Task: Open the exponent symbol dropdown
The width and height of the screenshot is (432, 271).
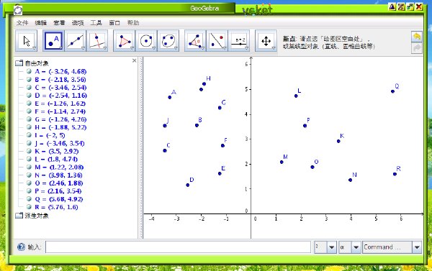Action: coord(331,247)
